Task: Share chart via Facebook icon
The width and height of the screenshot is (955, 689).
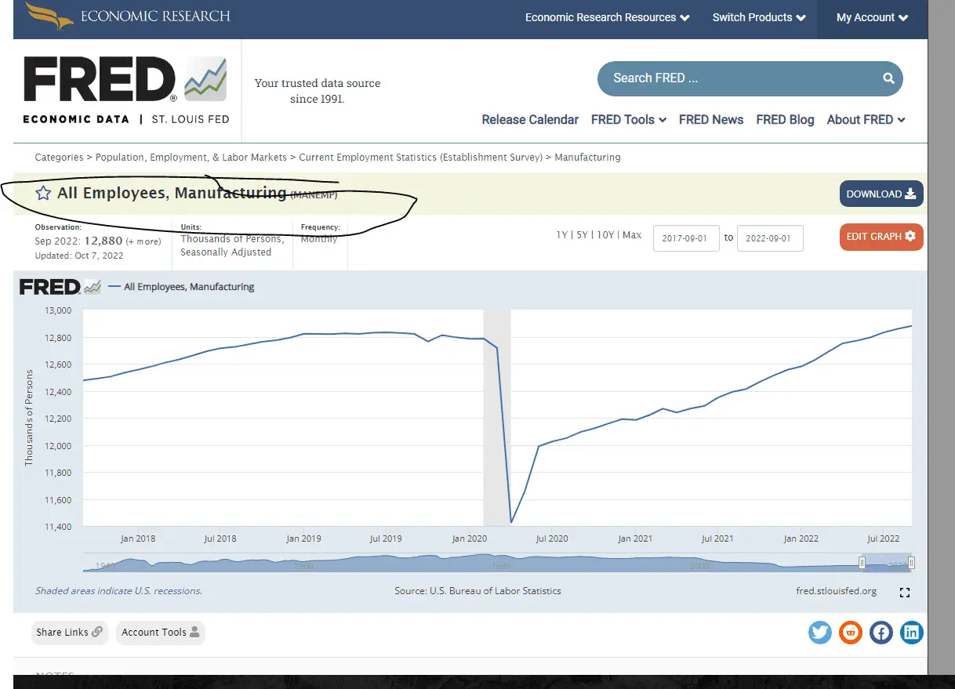Action: [x=881, y=632]
